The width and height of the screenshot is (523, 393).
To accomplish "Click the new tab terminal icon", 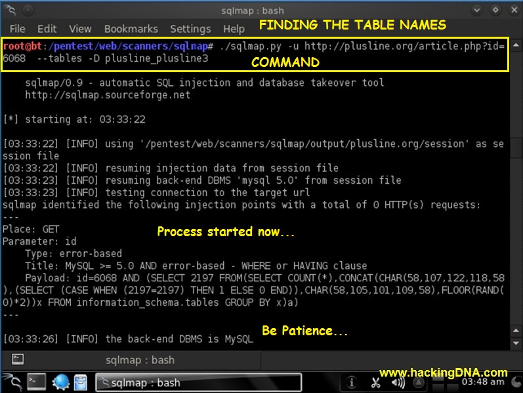I will pos(18,360).
